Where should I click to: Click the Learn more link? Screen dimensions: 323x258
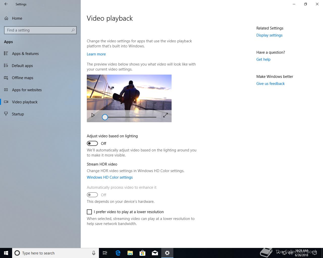(x=96, y=54)
